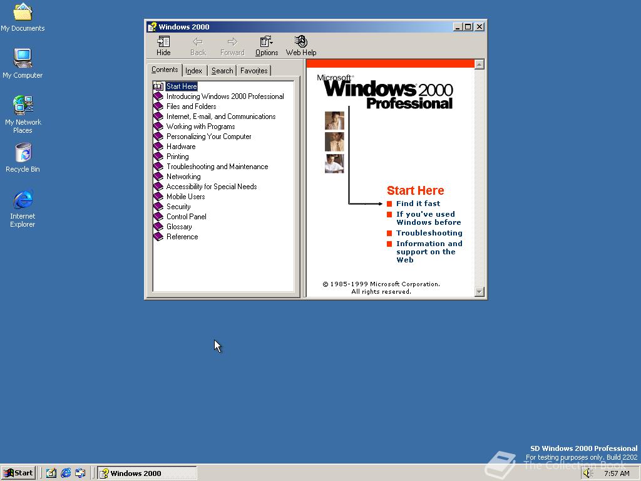Select the Internet, E-mail, and Communications label

[x=221, y=116]
